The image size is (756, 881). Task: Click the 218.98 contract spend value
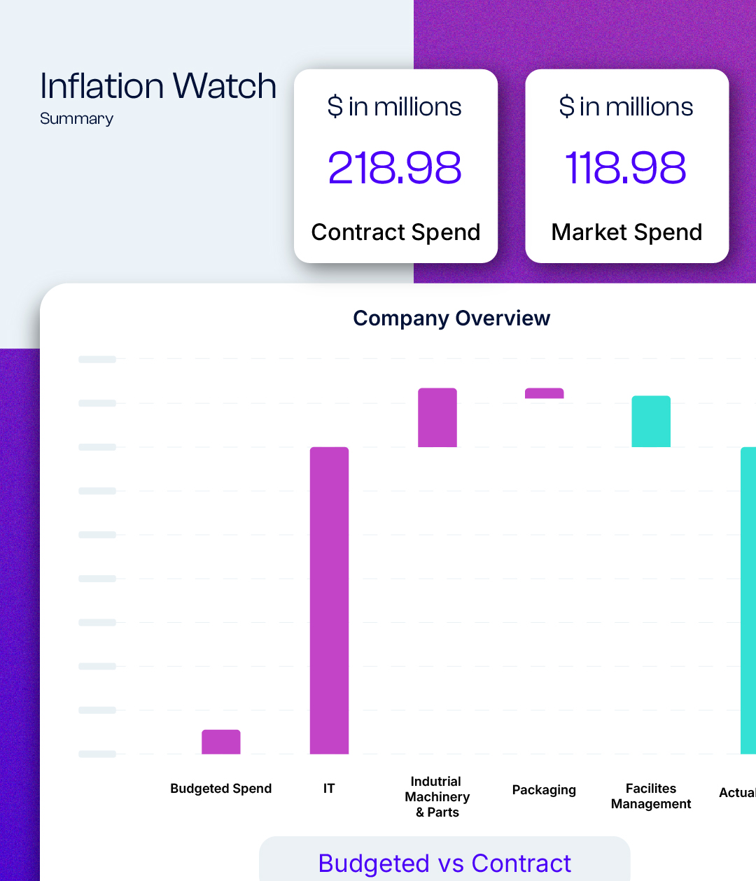(395, 168)
